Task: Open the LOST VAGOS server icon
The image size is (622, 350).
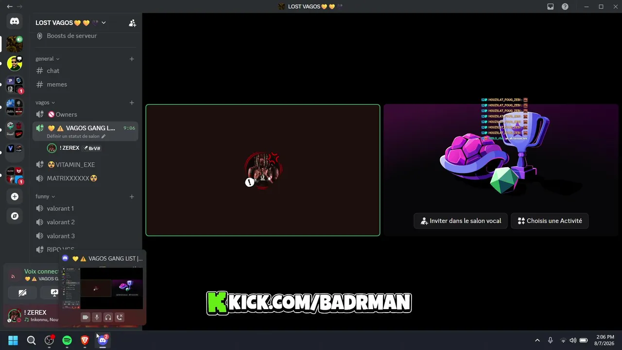Action: (15, 44)
